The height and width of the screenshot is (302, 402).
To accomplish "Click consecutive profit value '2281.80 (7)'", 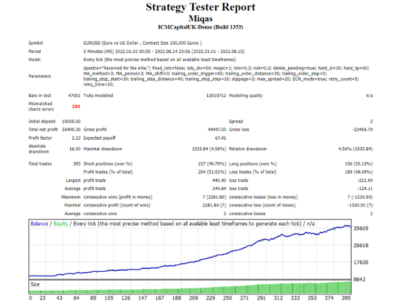I will [214, 206].
